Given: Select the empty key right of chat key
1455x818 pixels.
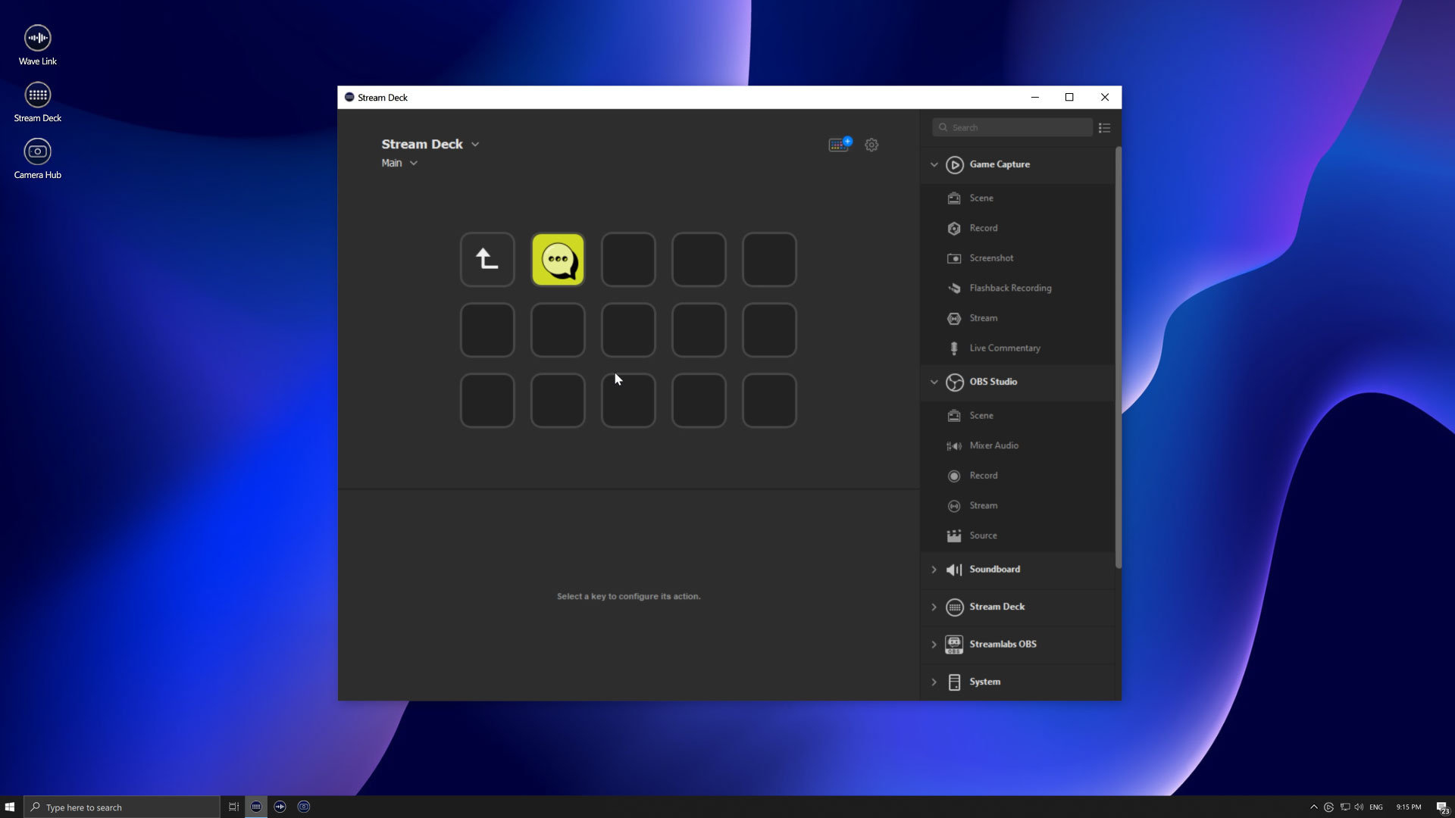Looking at the screenshot, I should pos(628,260).
